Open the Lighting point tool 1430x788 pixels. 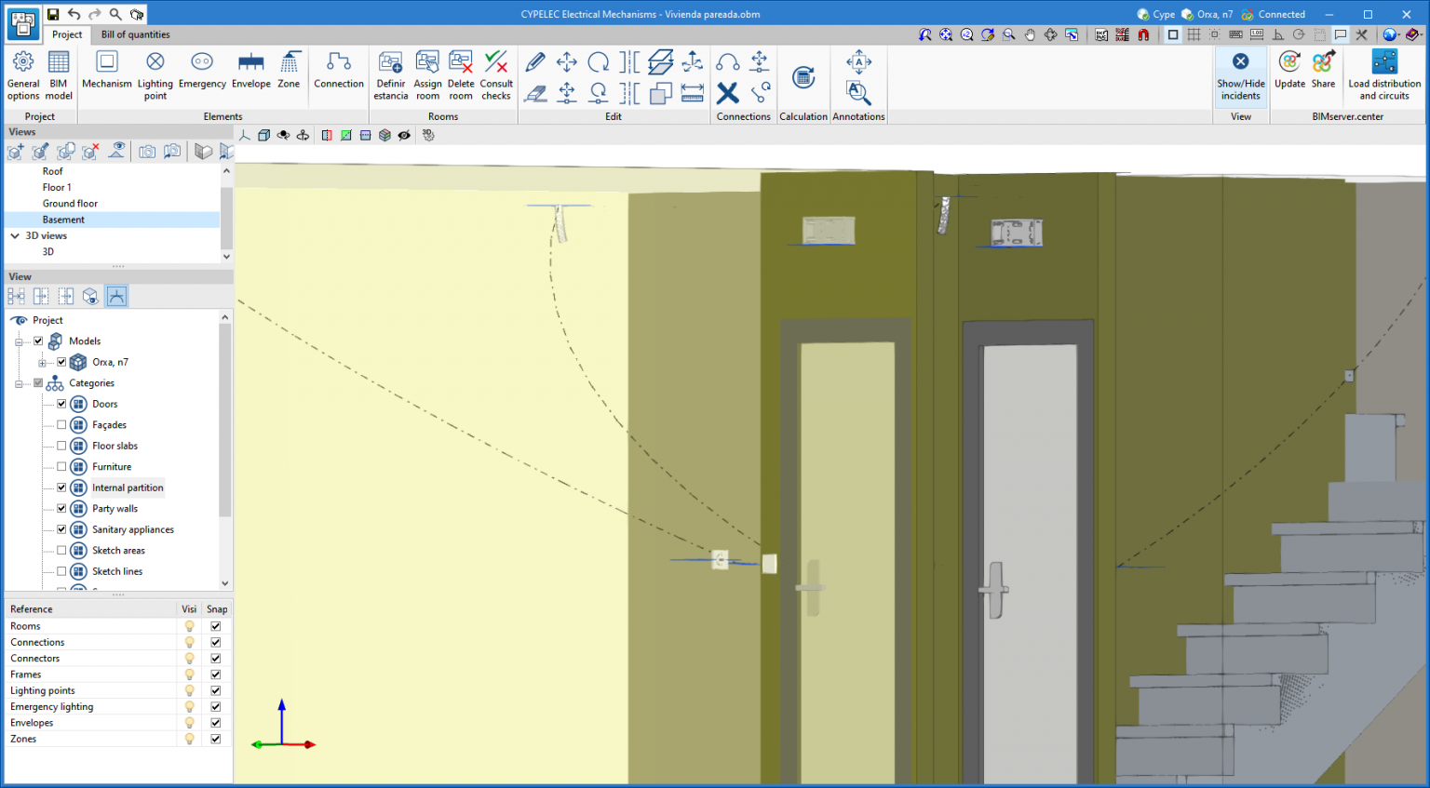tap(155, 75)
